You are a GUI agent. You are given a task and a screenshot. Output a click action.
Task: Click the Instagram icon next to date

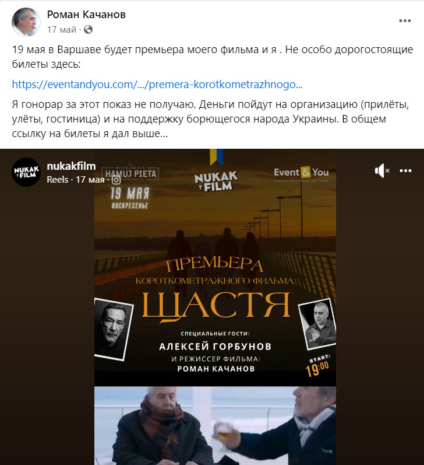pyautogui.click(x=116, y=180)
